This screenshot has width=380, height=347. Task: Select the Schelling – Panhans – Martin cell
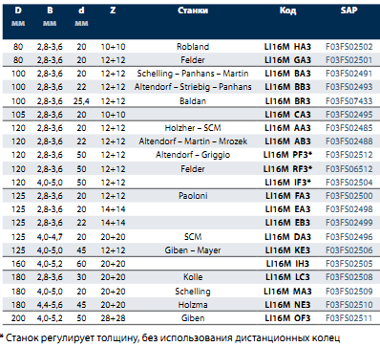point(193,74)
